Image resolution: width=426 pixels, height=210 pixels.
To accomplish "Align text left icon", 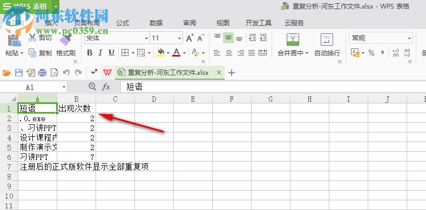I will (x=217, y=53).
